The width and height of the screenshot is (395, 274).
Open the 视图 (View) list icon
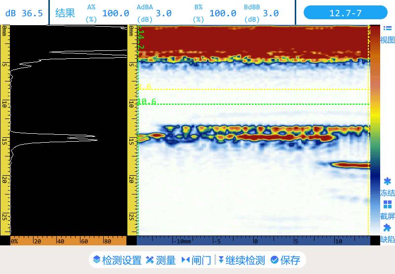388,29
